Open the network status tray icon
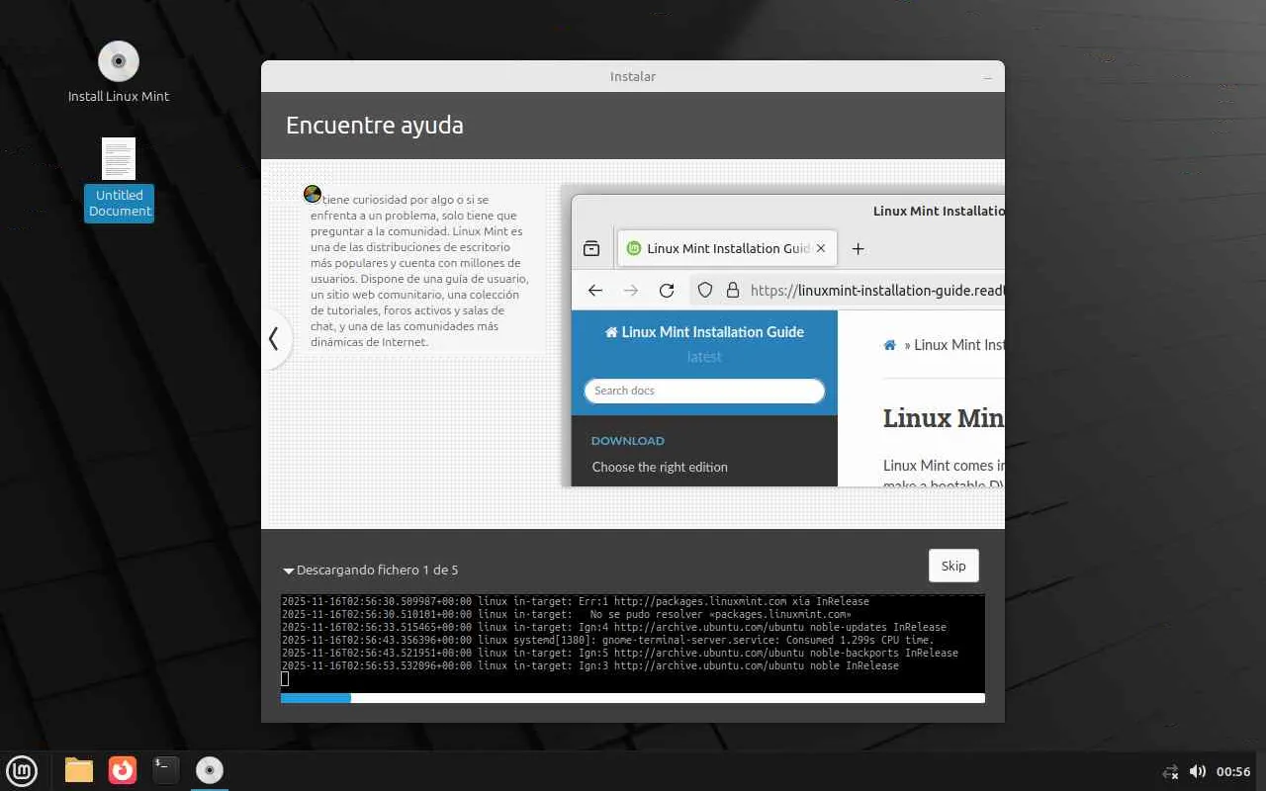This screenshot has width=1266, height=791. point(1170,771)
